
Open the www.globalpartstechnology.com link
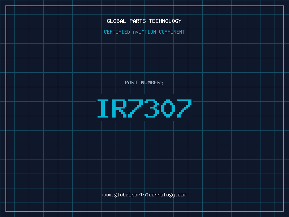click(x=144, y=195)
